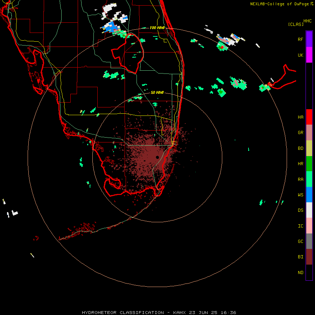The height and width of the screenshot is (315, 315).
Task: Click the Hydrometeor Classification KAMX timestamp caption
Action: point(159,313)
